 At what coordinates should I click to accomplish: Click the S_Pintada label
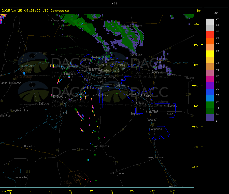click(68, 74)
